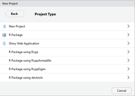Select the New Project type entry
This screenshot has width=135, height=96.
[x=67, y=26]
